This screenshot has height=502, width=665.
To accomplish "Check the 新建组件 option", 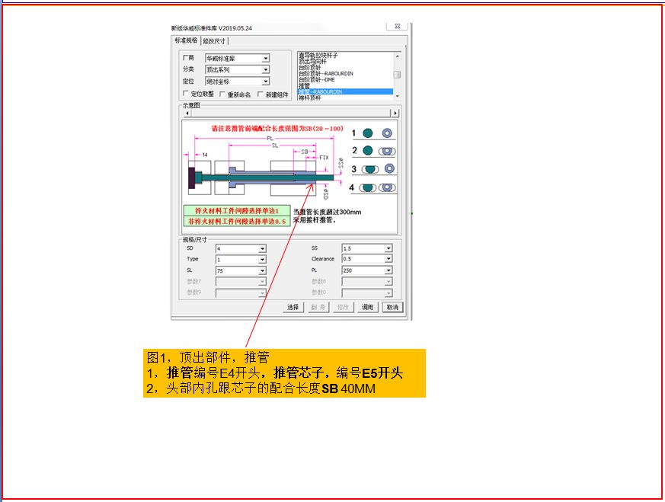I will coord(260,94).
